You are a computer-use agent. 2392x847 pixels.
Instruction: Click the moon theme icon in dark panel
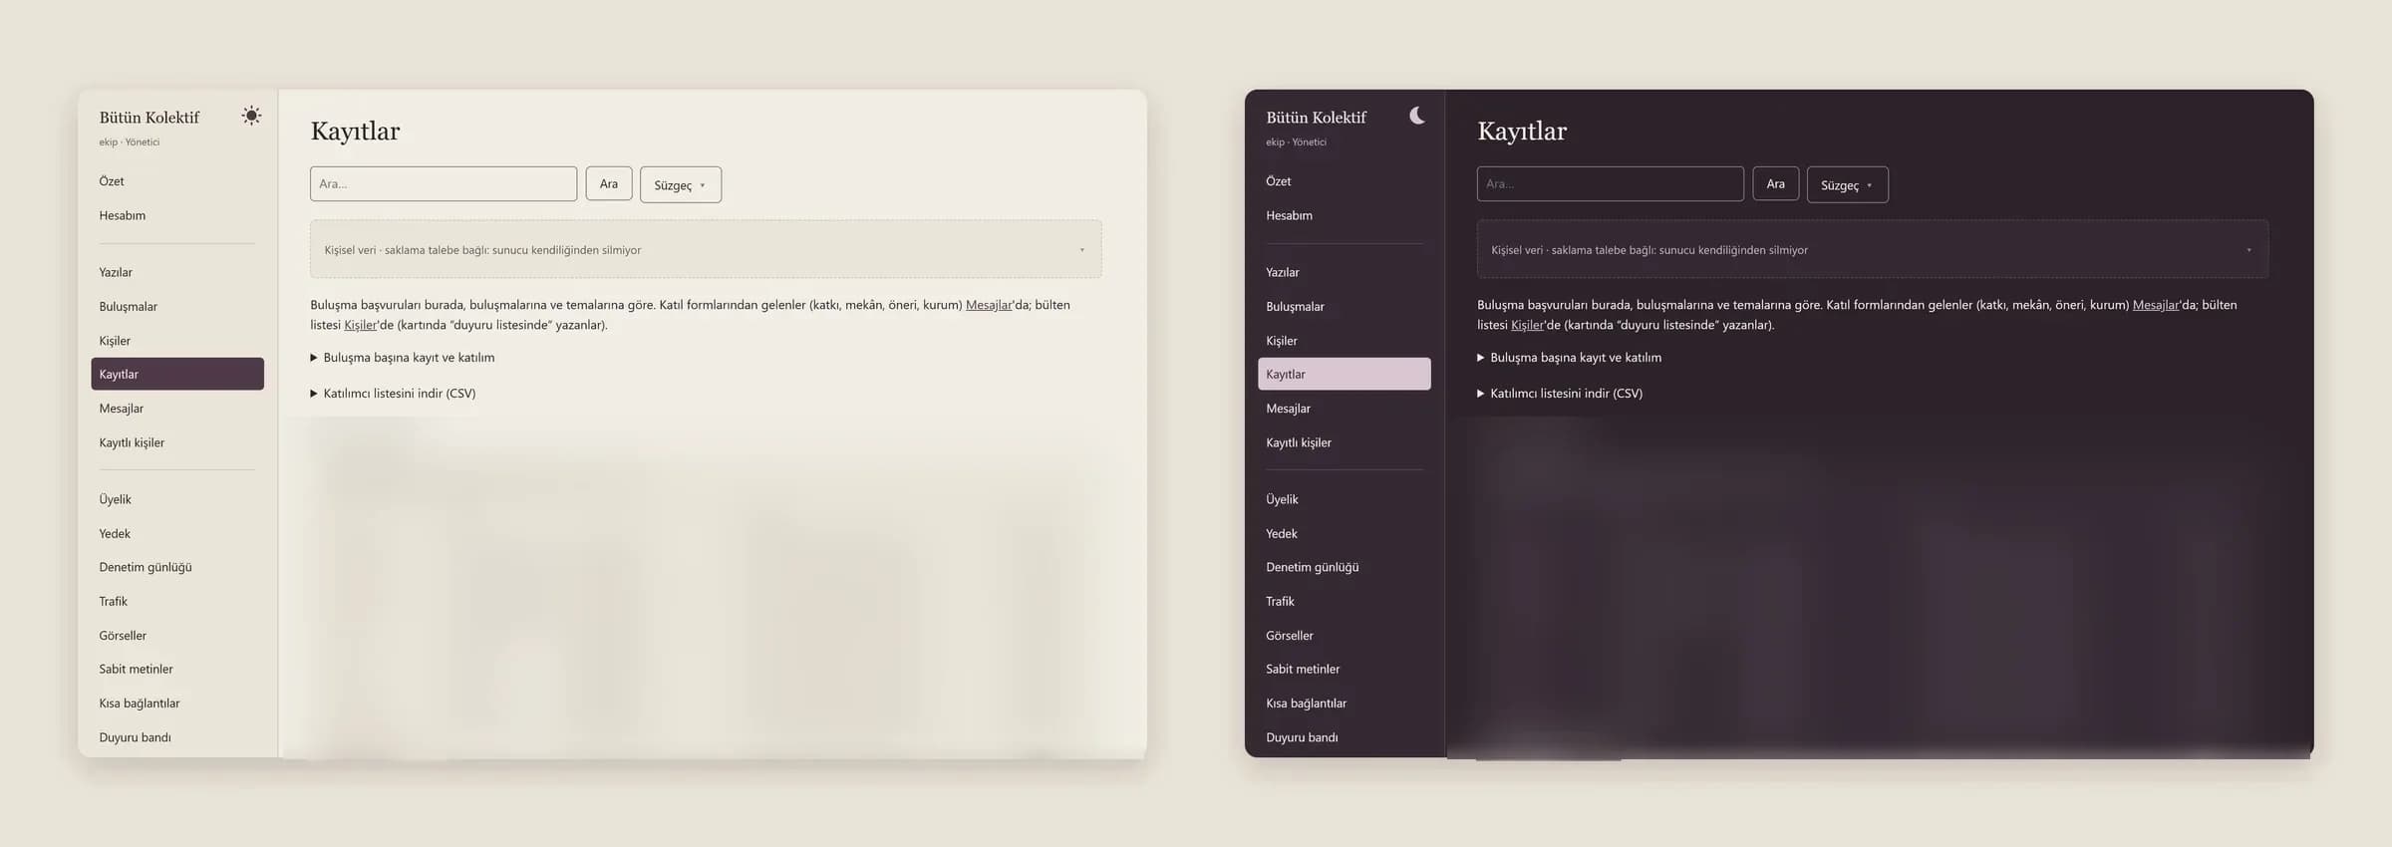(x=1417, y=116)
